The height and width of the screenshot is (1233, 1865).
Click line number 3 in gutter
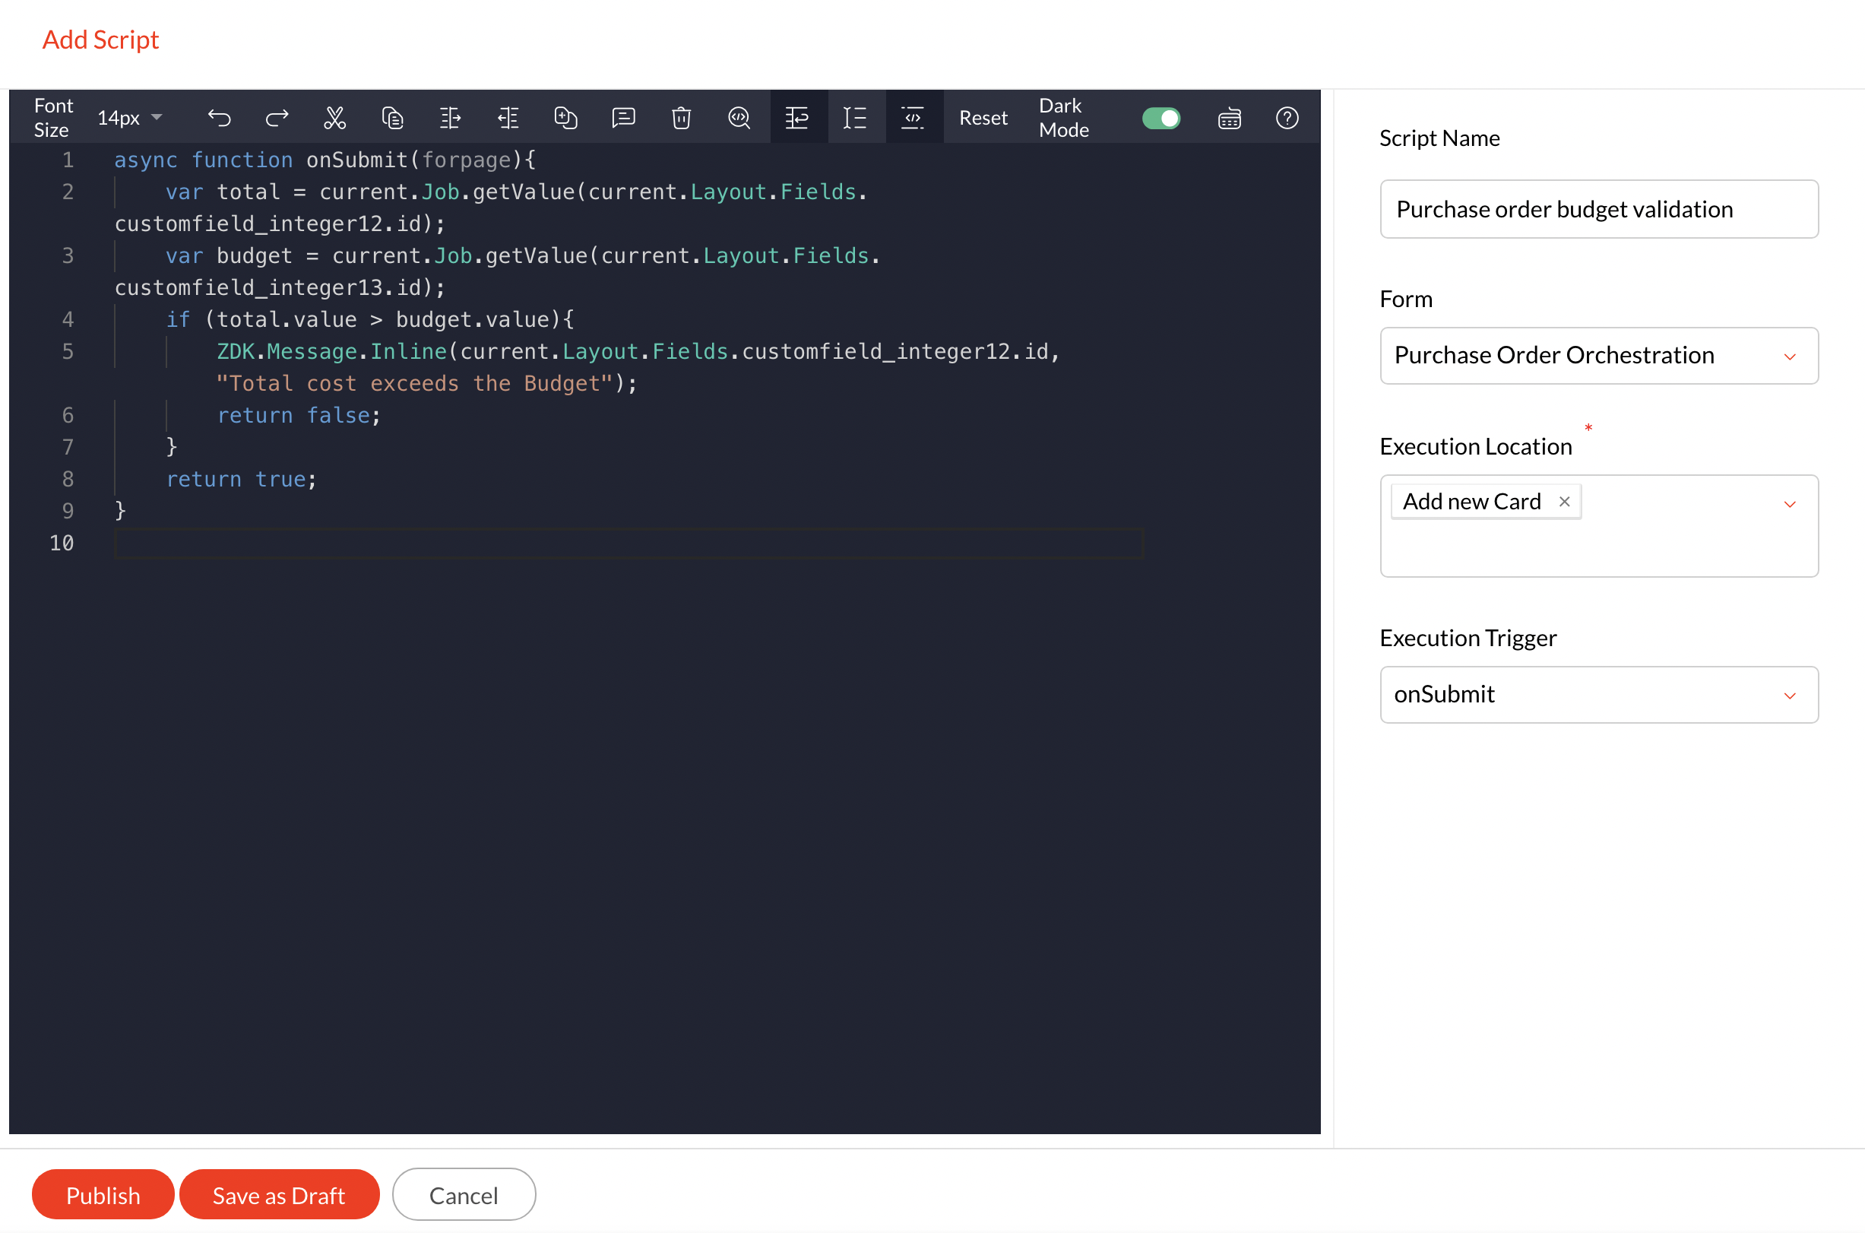pos(68,255)
